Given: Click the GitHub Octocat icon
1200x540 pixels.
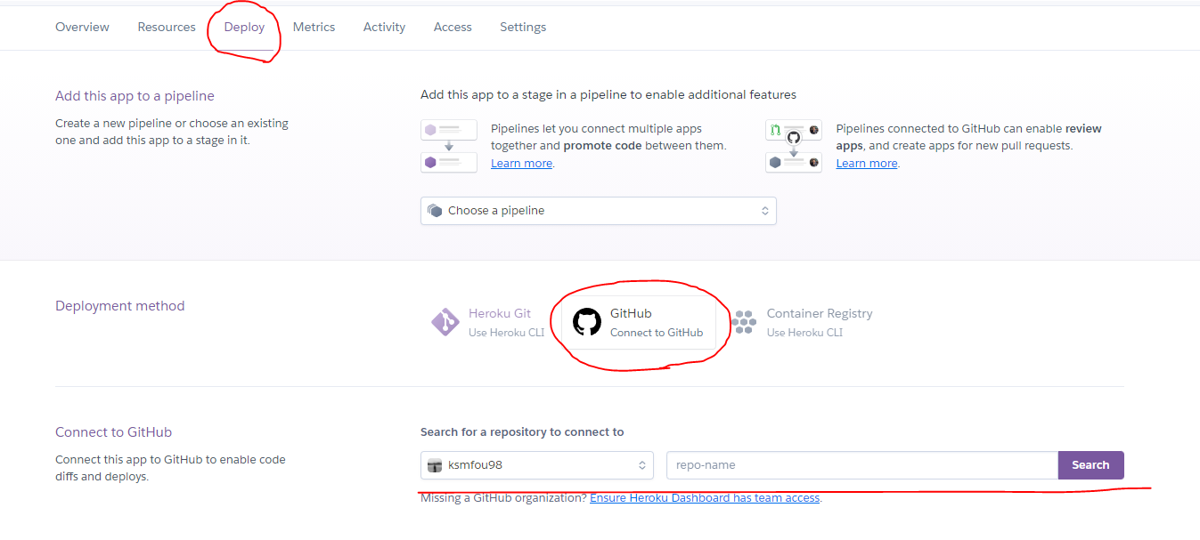Looking at the screenshot, I should click(586, 322).
